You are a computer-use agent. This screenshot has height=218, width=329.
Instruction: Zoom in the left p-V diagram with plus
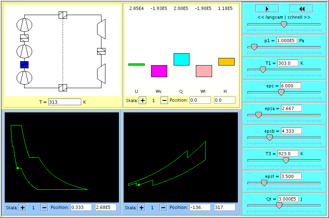pyautogui.click(x=23, y=208)
